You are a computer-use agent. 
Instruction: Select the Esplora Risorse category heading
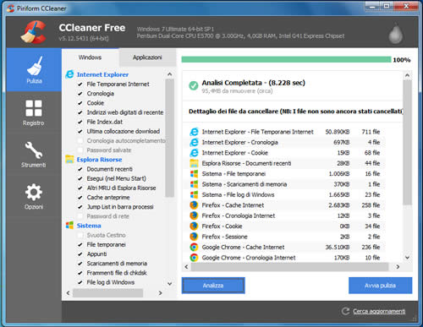tap(99, 160)
